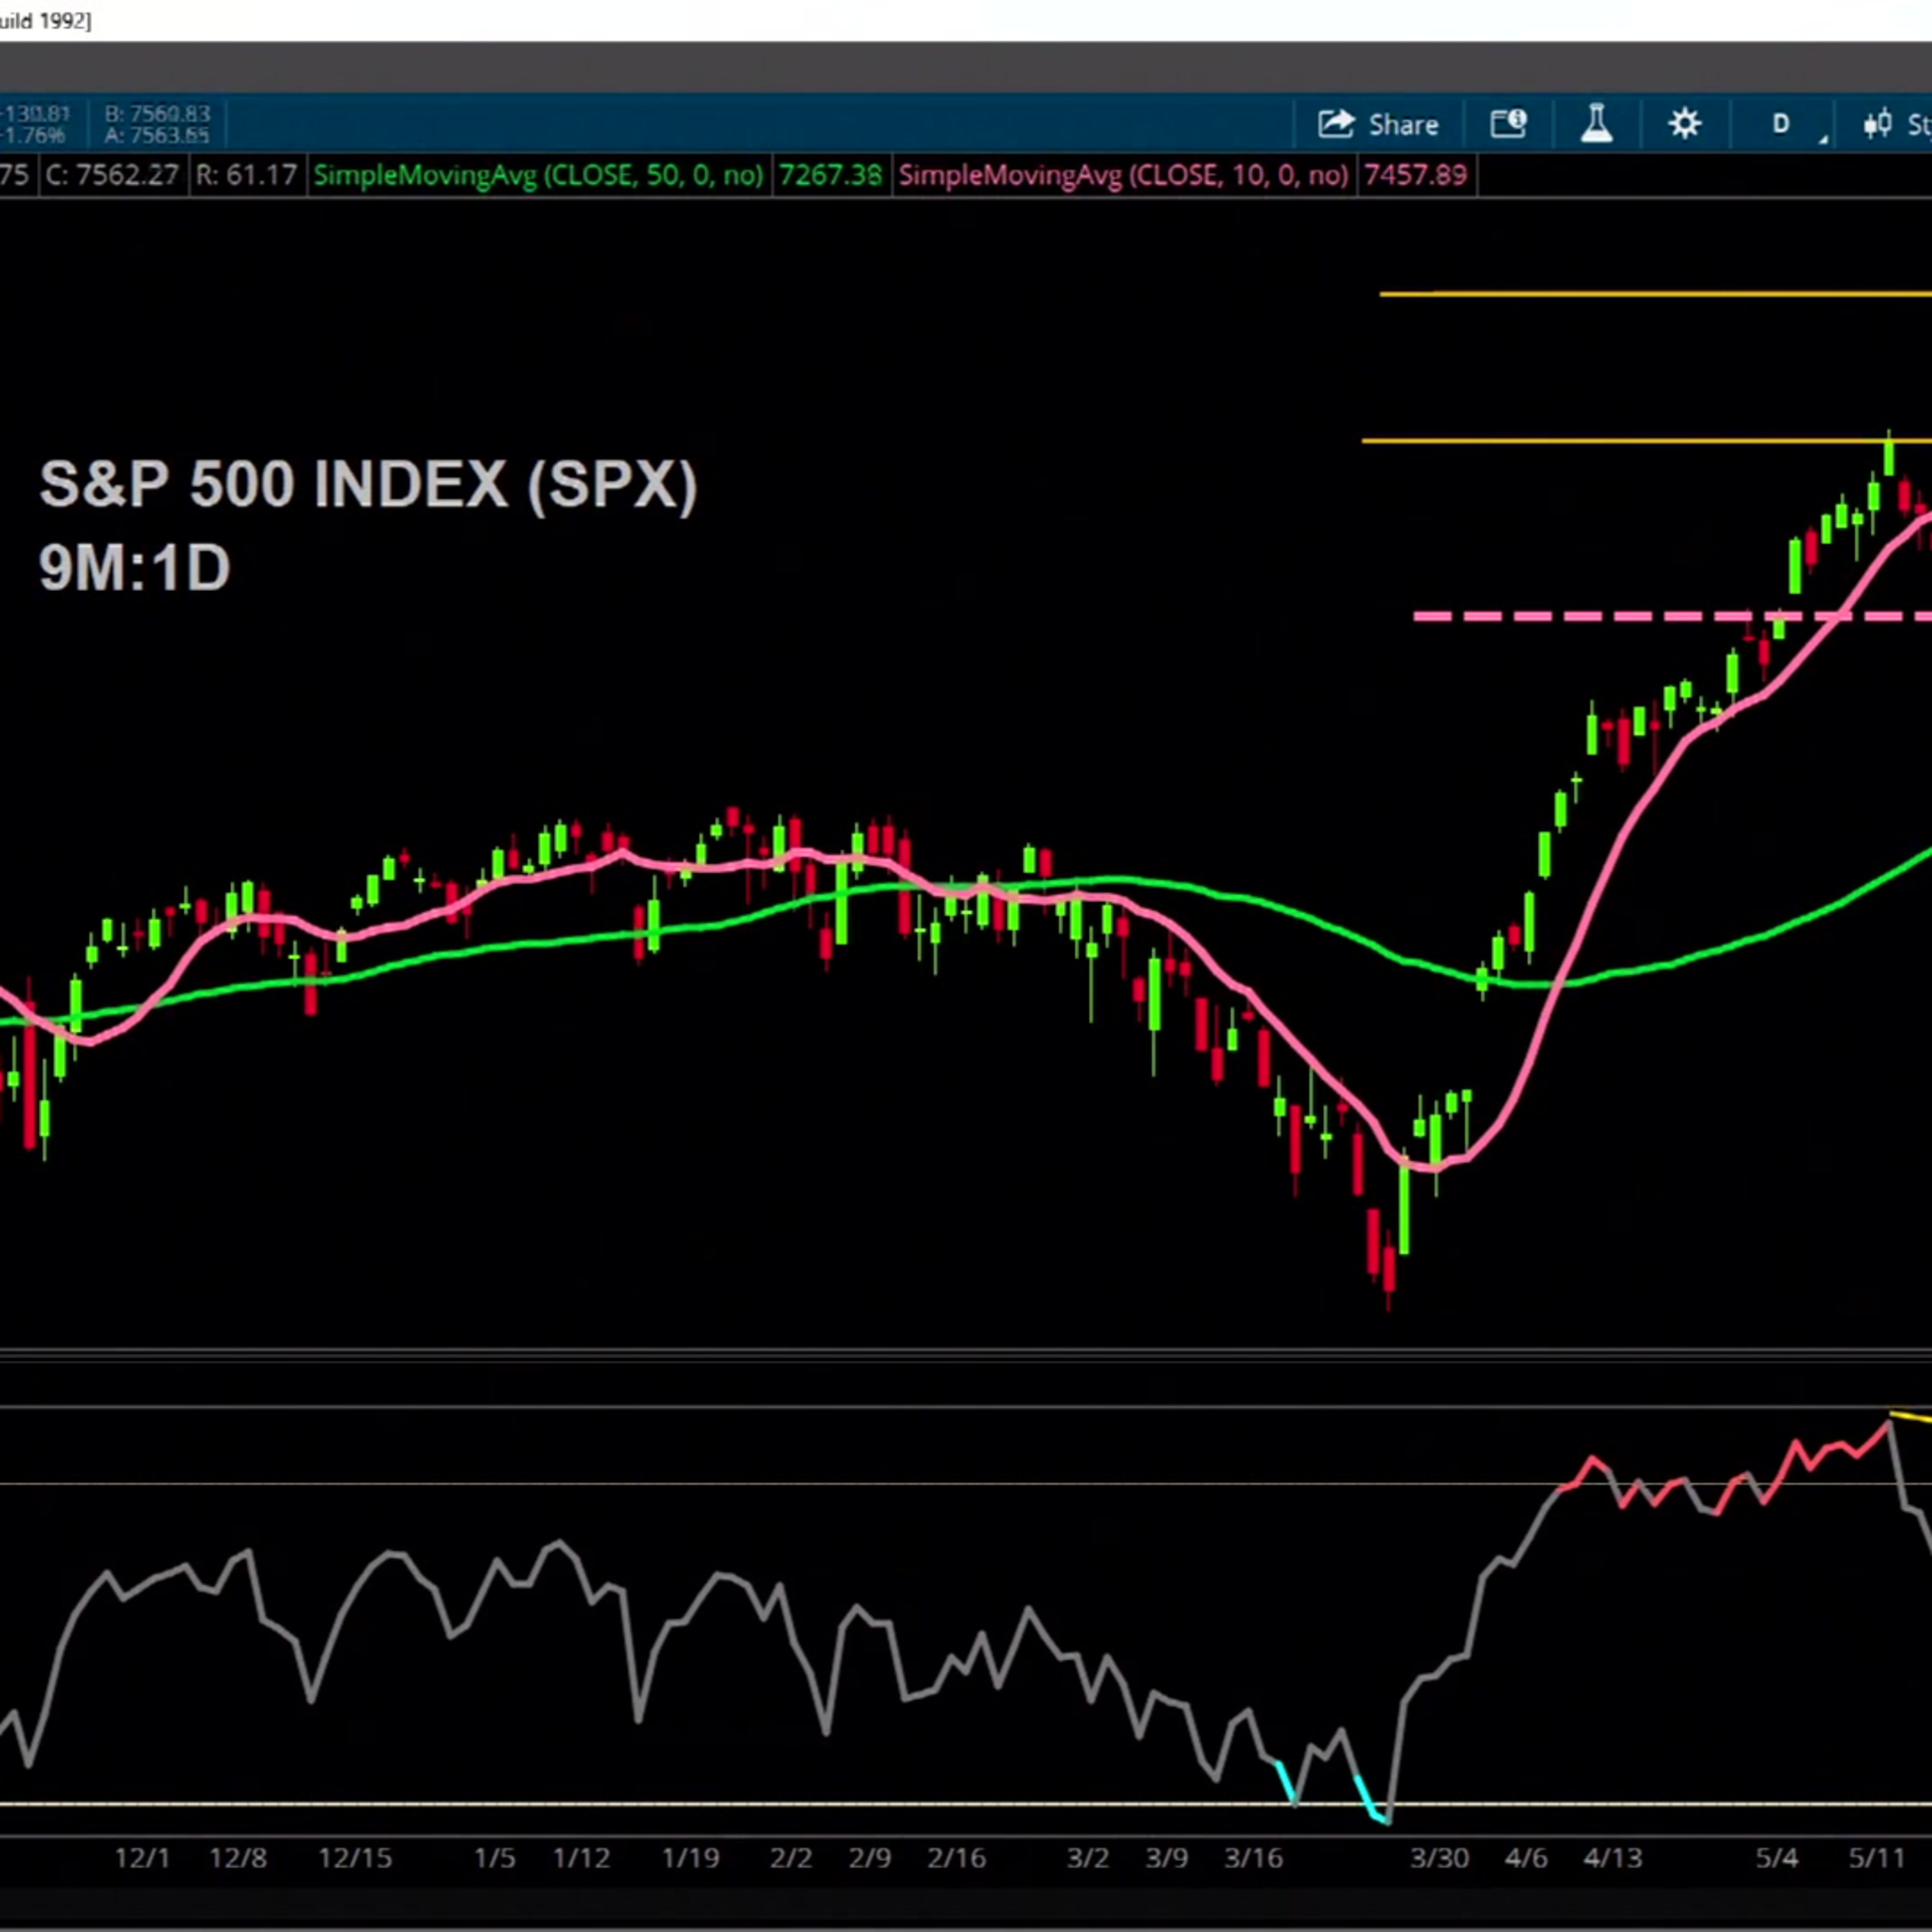Click the 3/16 date axis label
Viewport: 1932px width, 1932px height.
point(1254,1858)
